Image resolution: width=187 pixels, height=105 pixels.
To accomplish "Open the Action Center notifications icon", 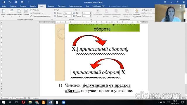I will pos(182,102).
